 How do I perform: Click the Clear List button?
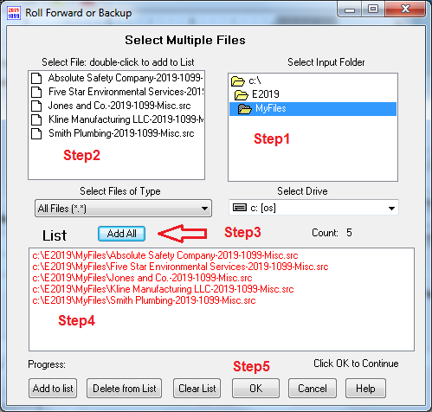[x=197, y=389]
